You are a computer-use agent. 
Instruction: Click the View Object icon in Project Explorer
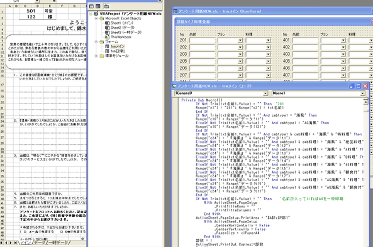coord(97,6)
